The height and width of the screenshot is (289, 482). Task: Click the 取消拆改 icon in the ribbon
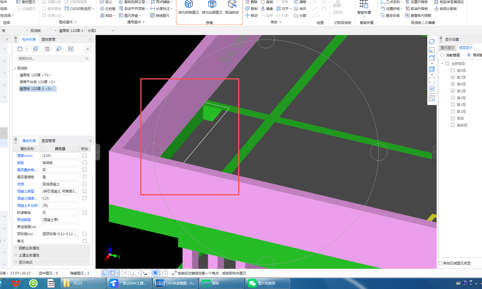click(x=232, y=4)
